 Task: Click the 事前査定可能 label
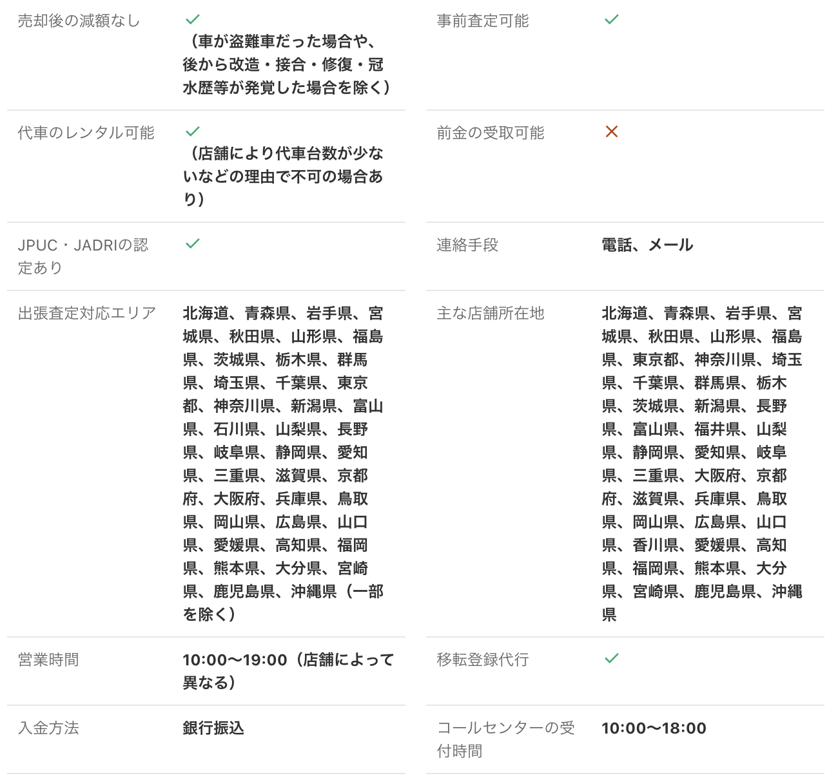coord(482,21)
